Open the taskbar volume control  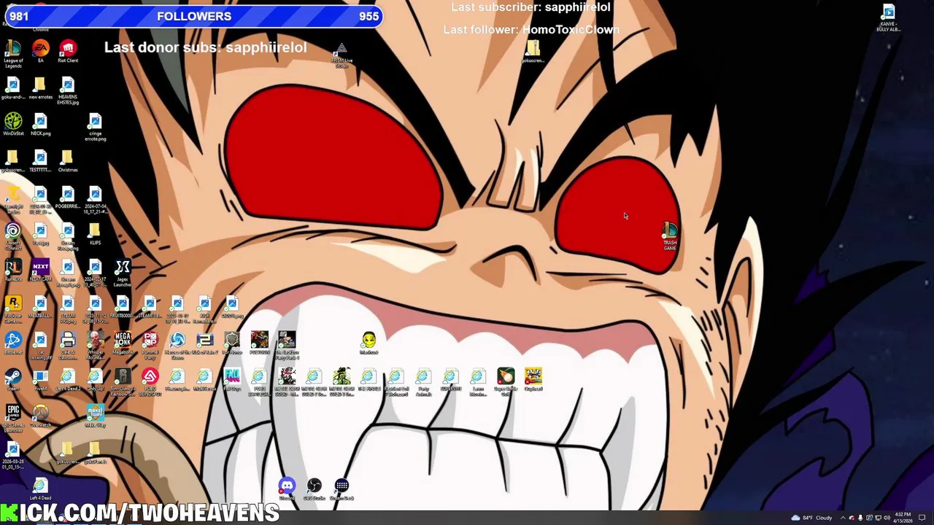coord(887,518)
